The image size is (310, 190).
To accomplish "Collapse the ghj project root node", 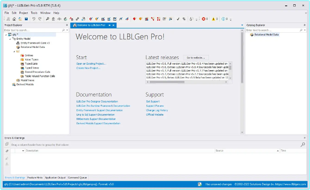I will [x=6, y=35].
